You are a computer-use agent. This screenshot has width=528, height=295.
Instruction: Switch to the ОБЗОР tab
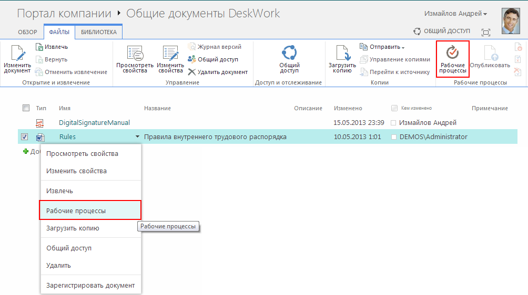pyautogui.click(x=28, y=32)
